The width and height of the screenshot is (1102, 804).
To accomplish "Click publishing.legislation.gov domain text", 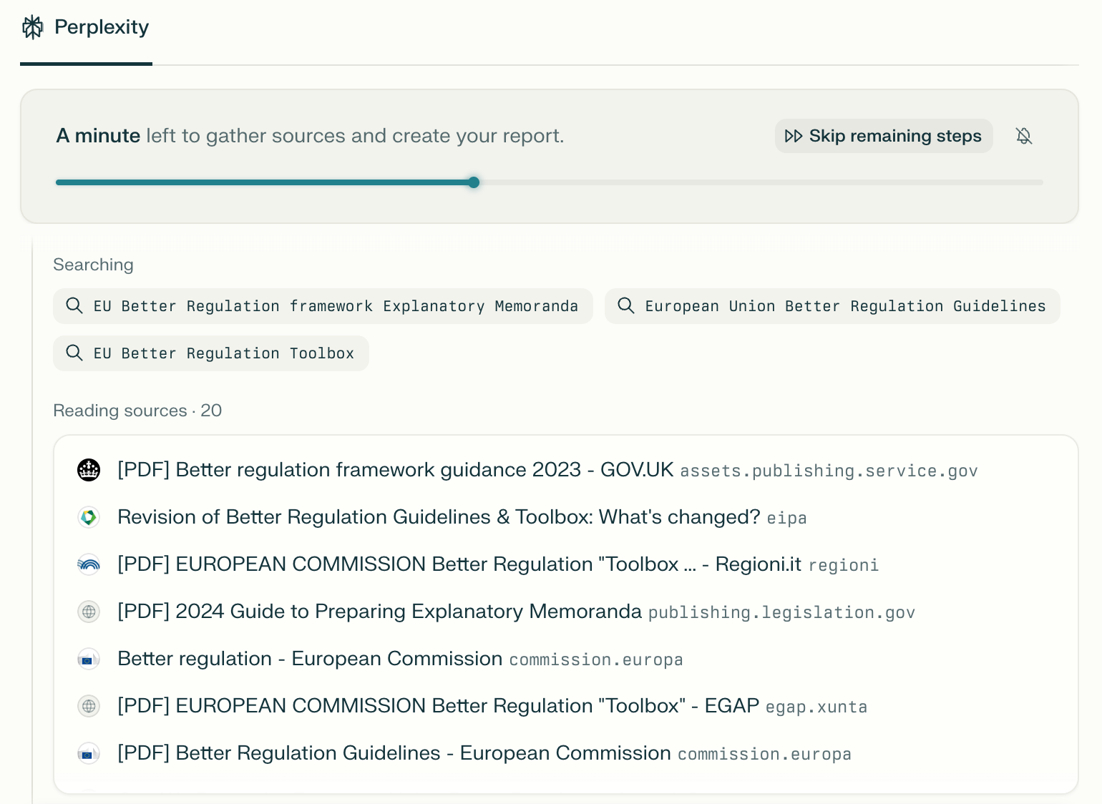I will (781, 613).
